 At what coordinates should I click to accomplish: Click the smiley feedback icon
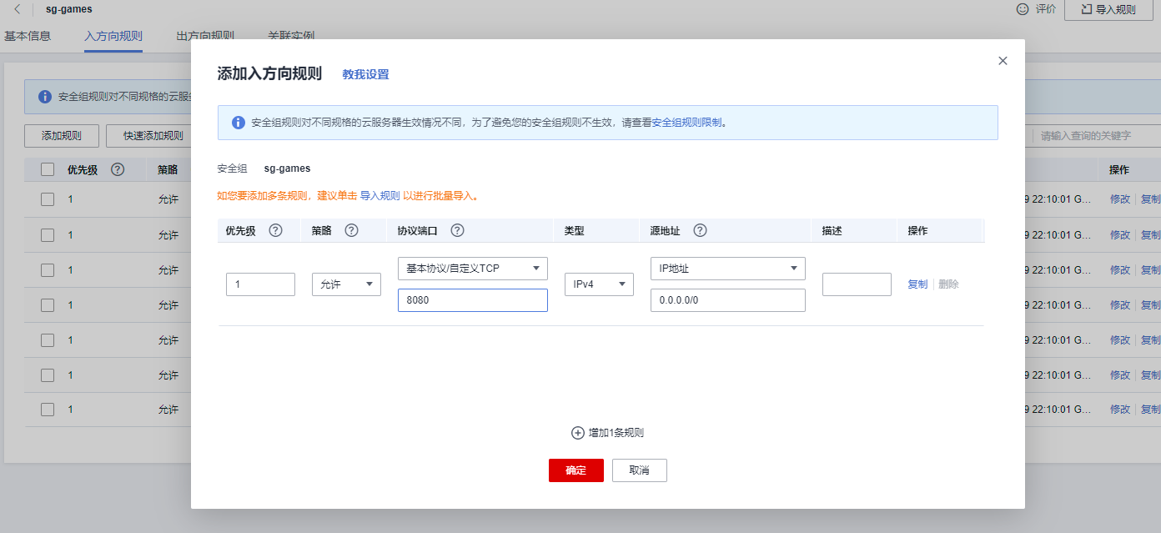1023,9
